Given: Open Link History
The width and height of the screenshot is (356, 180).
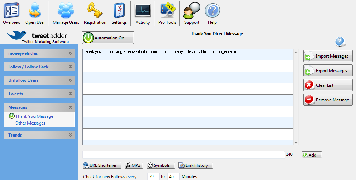Looking at the screenshot, I should coord(195,165).
